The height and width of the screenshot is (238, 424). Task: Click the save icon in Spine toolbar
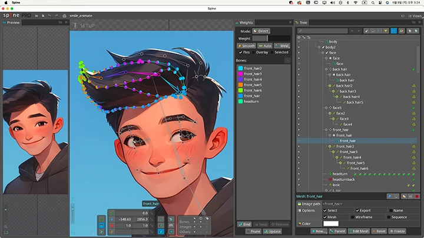tap(43, 16)
